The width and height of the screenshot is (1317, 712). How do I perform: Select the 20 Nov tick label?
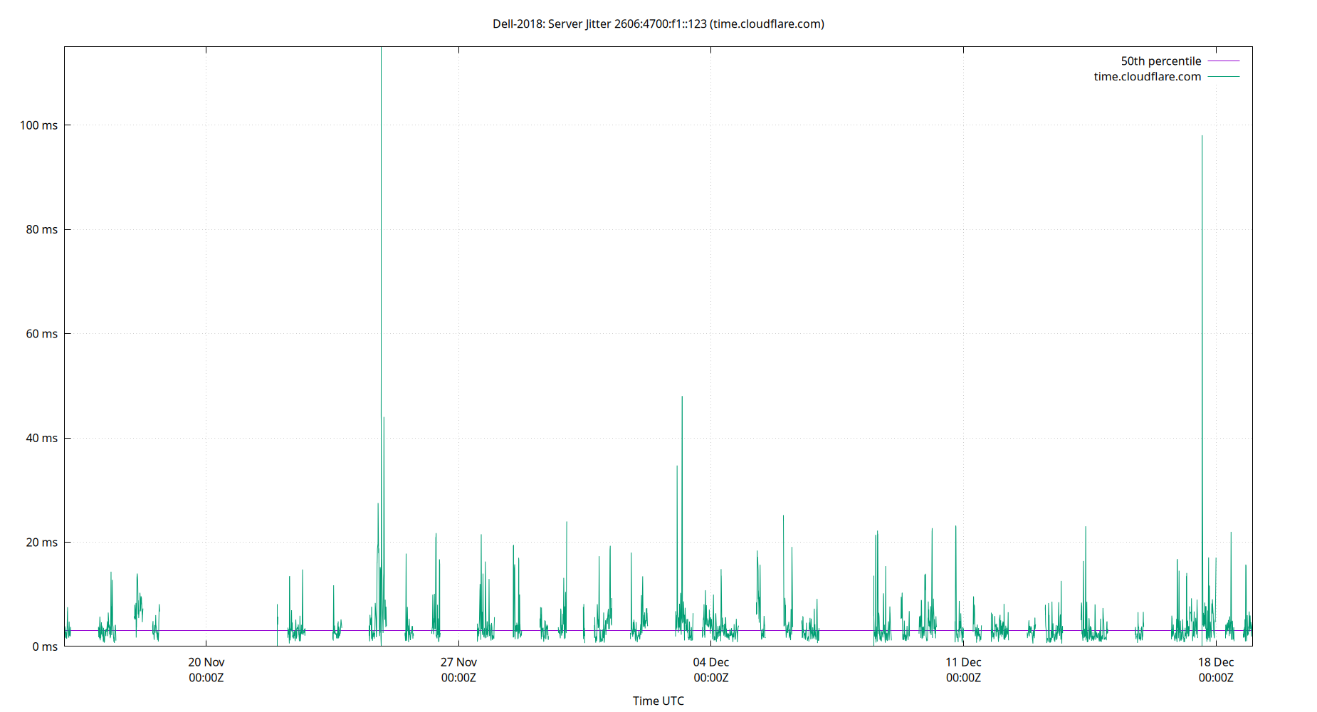[x=206, y=661]
